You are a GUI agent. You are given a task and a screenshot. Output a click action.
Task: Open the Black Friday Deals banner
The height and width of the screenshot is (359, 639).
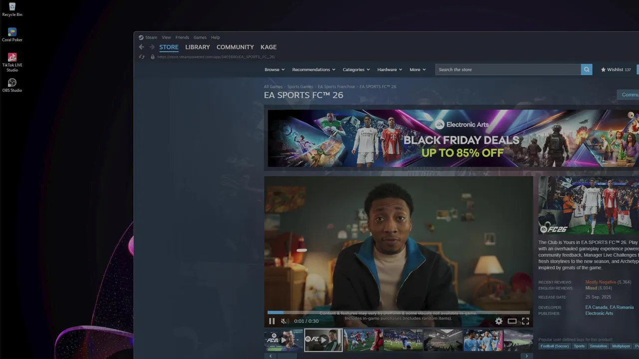pos(453,138)
